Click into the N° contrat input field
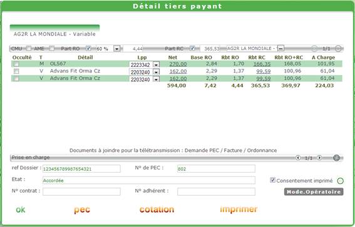Viewport: 355px width, 227px height. coord(81,191)
